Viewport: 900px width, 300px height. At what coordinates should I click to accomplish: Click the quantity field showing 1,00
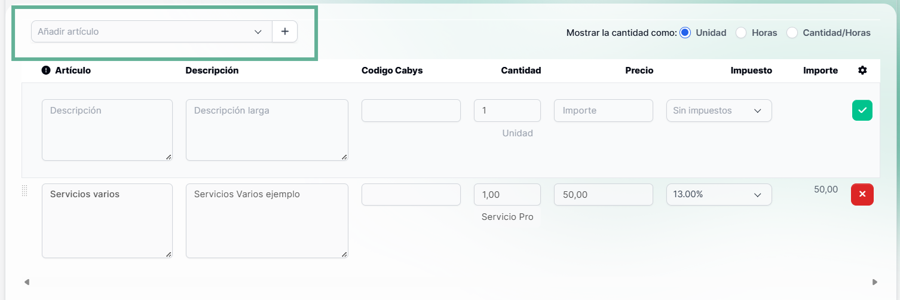coord(507,195)
